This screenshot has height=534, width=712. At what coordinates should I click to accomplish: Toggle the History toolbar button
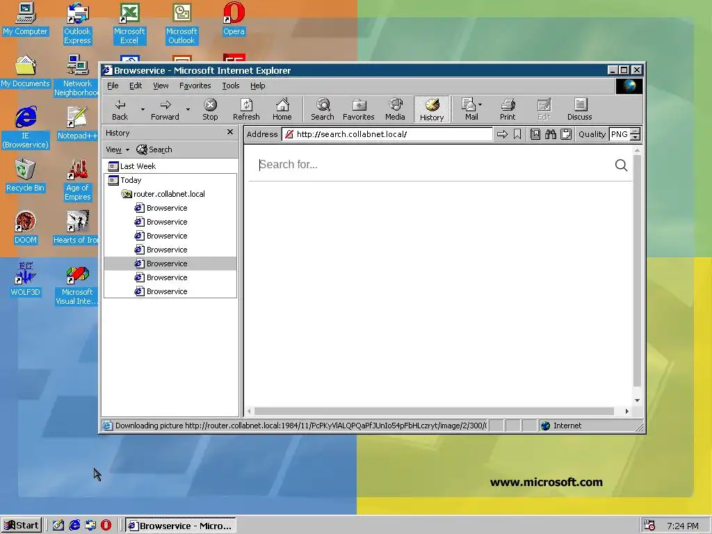pyautogui.click(x=431, y=109)
